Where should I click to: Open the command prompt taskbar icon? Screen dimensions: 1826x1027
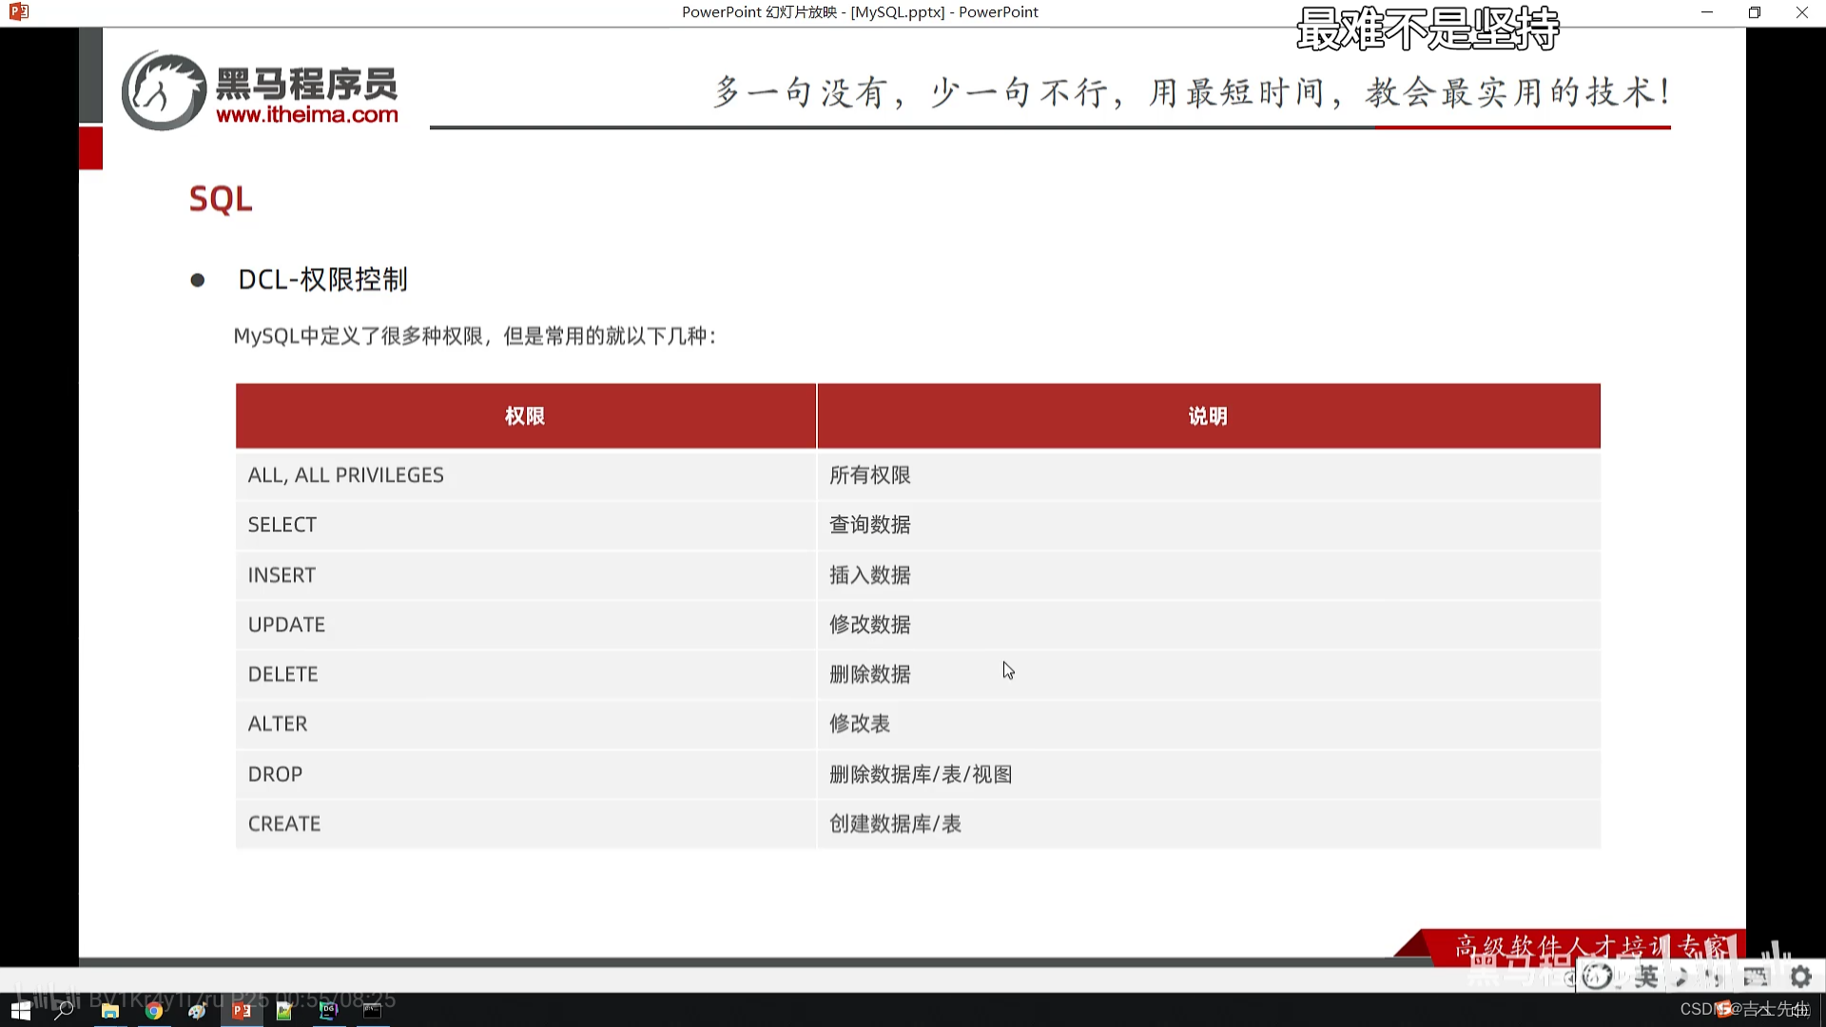372,1011
